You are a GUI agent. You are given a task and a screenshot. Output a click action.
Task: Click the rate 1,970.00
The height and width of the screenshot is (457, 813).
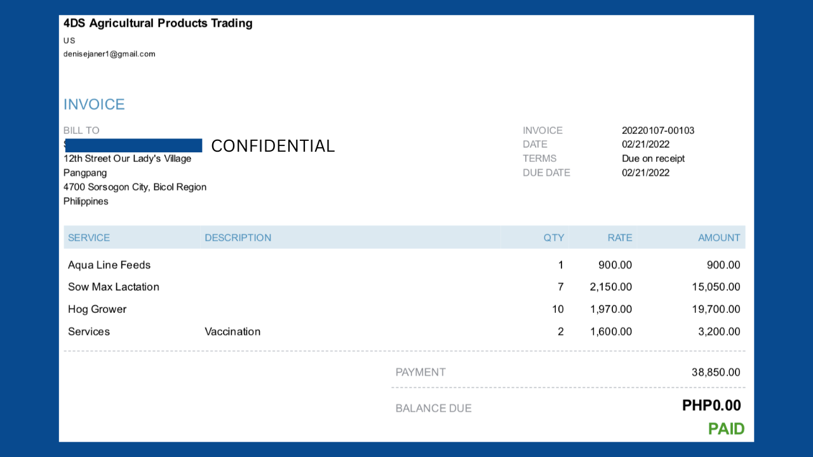pos(611,309)
